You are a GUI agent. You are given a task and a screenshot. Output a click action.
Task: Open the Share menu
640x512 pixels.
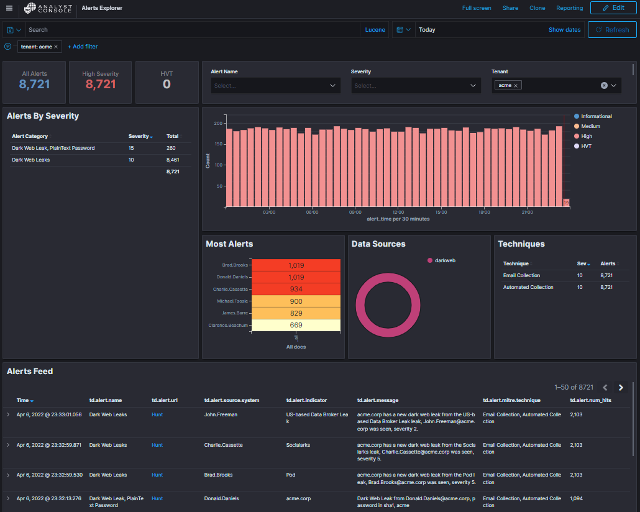[510, 8]
